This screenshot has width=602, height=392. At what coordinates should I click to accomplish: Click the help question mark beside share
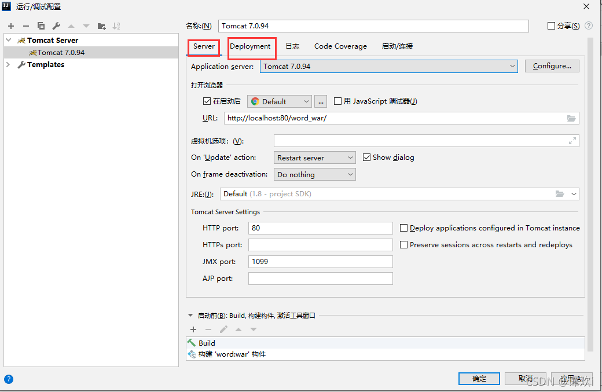(589, 25)
